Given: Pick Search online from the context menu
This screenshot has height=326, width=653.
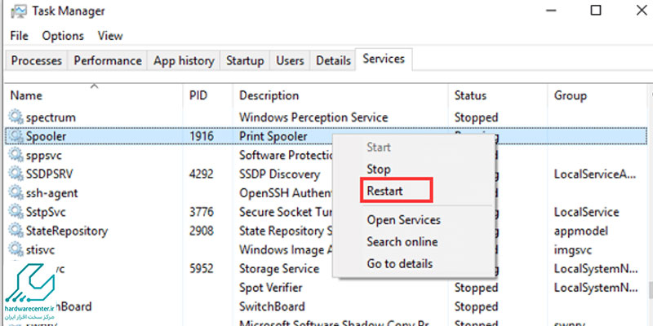Looking at the screenshot, I should point(402,241).
